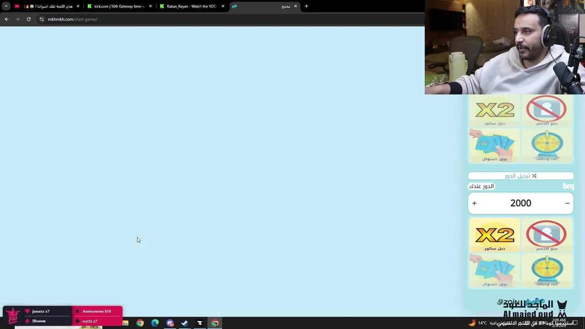Screen dimensions: 585x329
Task: Close the kick.com 504 Gateway tab
Action: pos(150,6)
